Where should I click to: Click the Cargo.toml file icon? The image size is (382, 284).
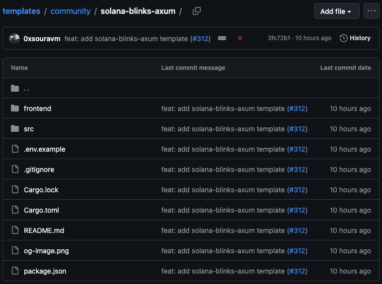(15, 210)
